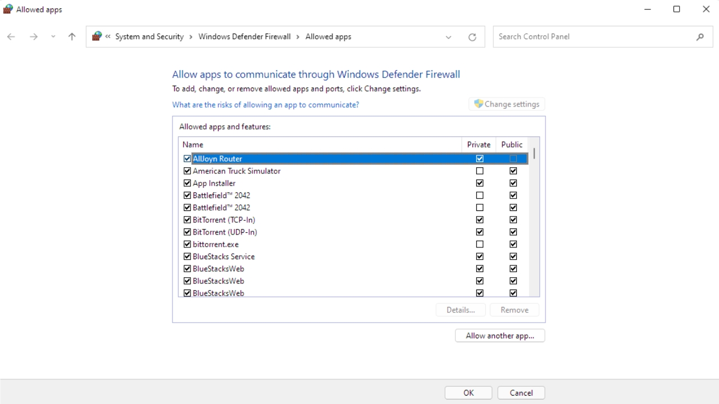Click the Forward navigation arrow
Screen dimensions: 719x404
coord(34,37)
